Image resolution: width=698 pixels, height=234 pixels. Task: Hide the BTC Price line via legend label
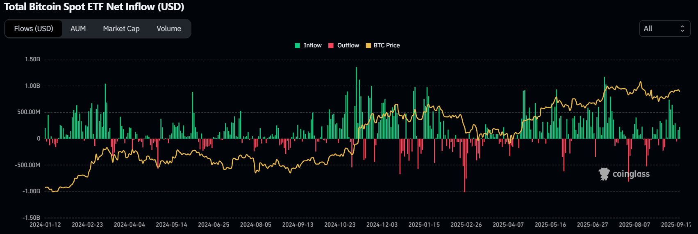387,45
